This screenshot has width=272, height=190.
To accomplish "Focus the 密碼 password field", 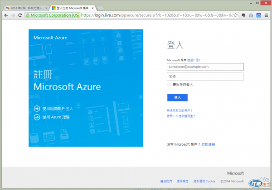I will tap(205, 76).
